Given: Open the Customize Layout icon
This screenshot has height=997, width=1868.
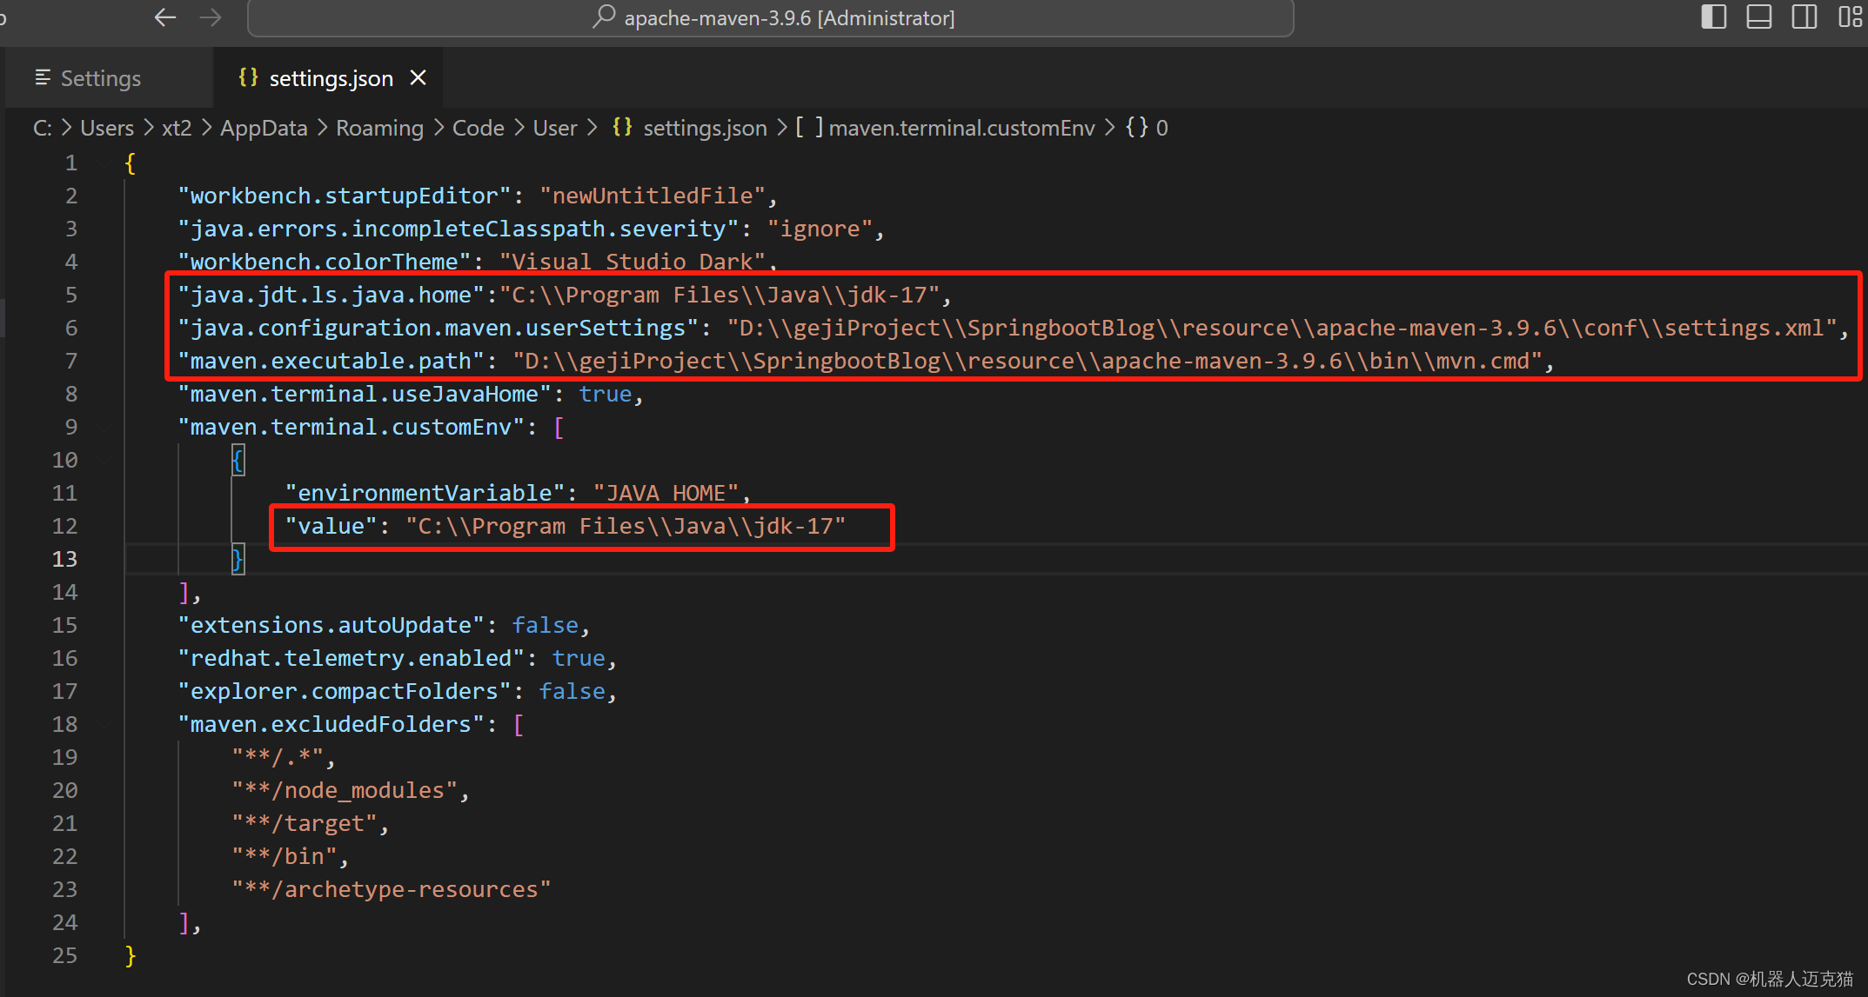Looking at the screenshot, I should (x=1850, y=17).
